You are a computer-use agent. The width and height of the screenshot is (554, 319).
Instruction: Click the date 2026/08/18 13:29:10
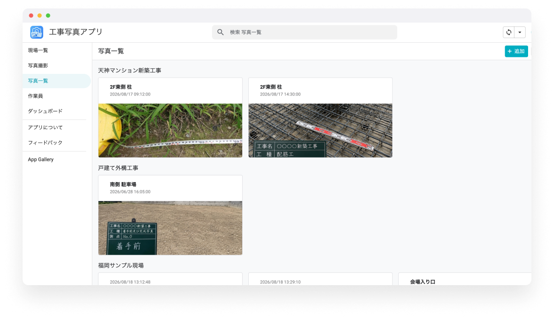tap(280, 282)
